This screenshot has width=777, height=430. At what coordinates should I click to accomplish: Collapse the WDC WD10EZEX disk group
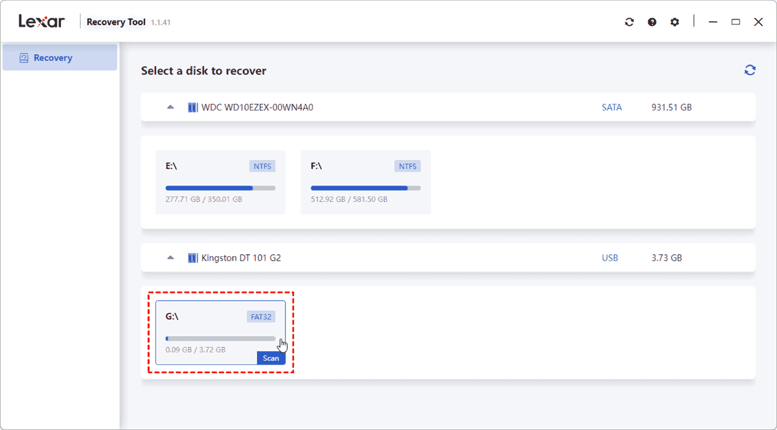pos(170,107)
